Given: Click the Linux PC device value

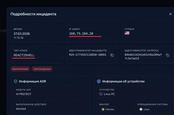Looking at the screenshot, I should click(x=109, y=94).
